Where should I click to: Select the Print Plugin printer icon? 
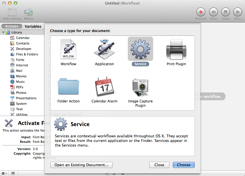(176, 49)
